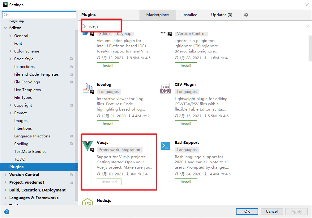The width and height of the screenshot is (312, 218).
Task: Click the project-level icon beside Code Style
Action: [x=71, y=59]
